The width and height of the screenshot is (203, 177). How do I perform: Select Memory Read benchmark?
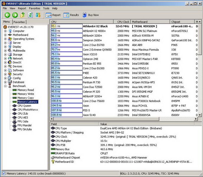(x=26, y=90)
